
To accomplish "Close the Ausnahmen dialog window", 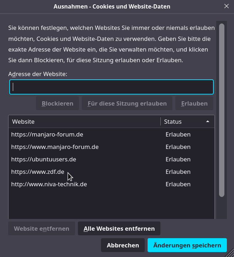I will [227, 6].
